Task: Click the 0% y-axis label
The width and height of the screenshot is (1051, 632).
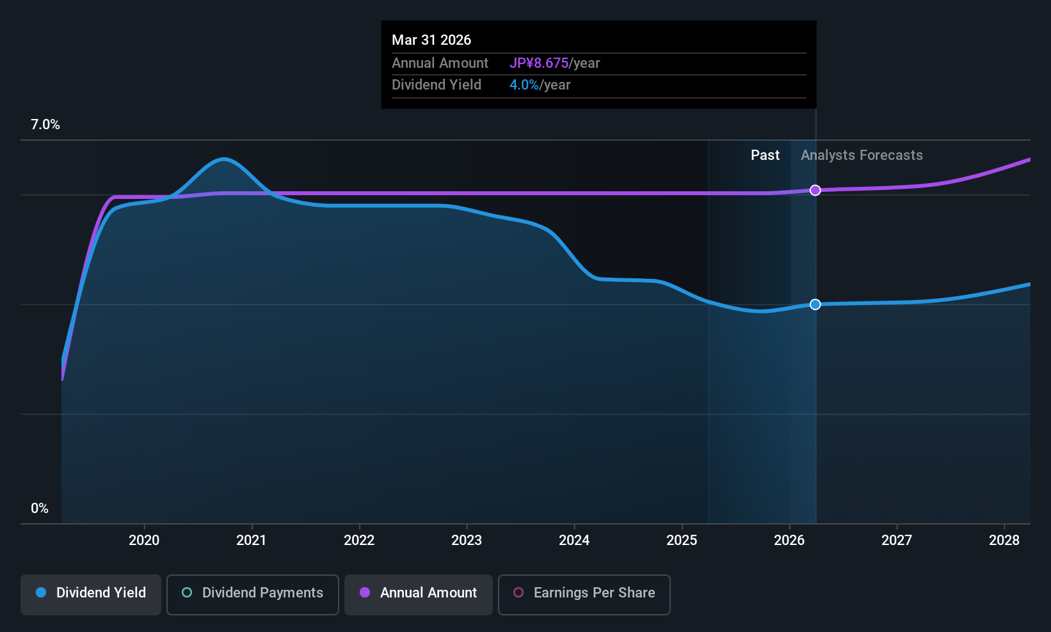Action: pyautogui.click(x=40, y=509)
